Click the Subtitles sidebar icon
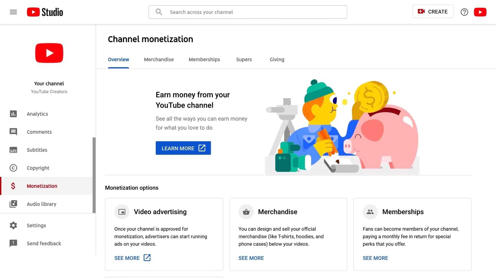This screenshot has width=496, height=279. click(x=13, y=150)
